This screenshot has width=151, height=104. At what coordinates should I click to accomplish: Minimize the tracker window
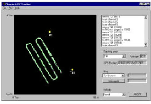[141, 4]
